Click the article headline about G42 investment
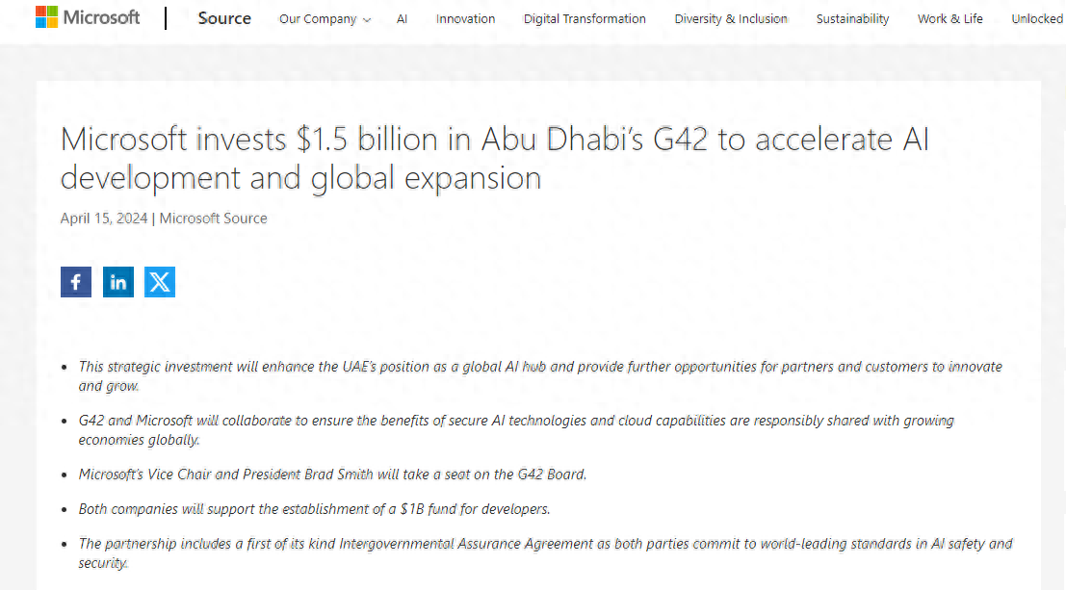This screenshot has height=590, width=1066. 494,159
